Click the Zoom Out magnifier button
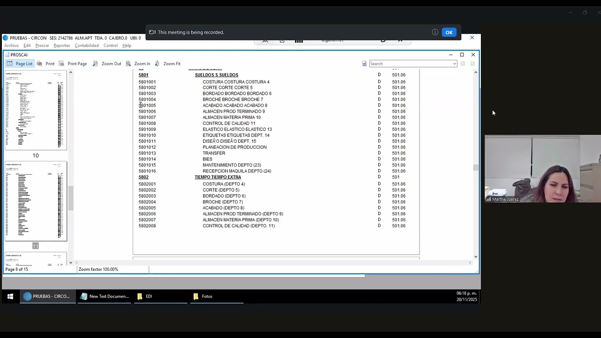Screen dimensions: 601x338 coord(107,64)
